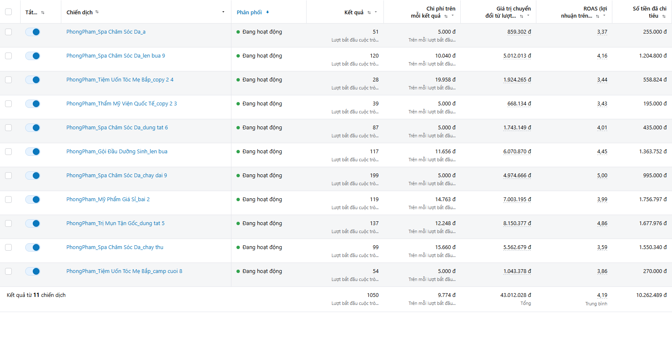Click conversion value 859.302 đ
672x357 pixels.
pyautogui.click(x=519, y=31)
